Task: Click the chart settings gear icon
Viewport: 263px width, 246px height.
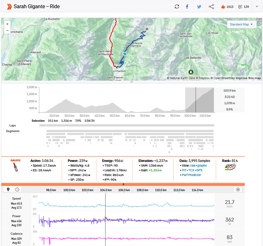Action: click(x=237, y=190)
